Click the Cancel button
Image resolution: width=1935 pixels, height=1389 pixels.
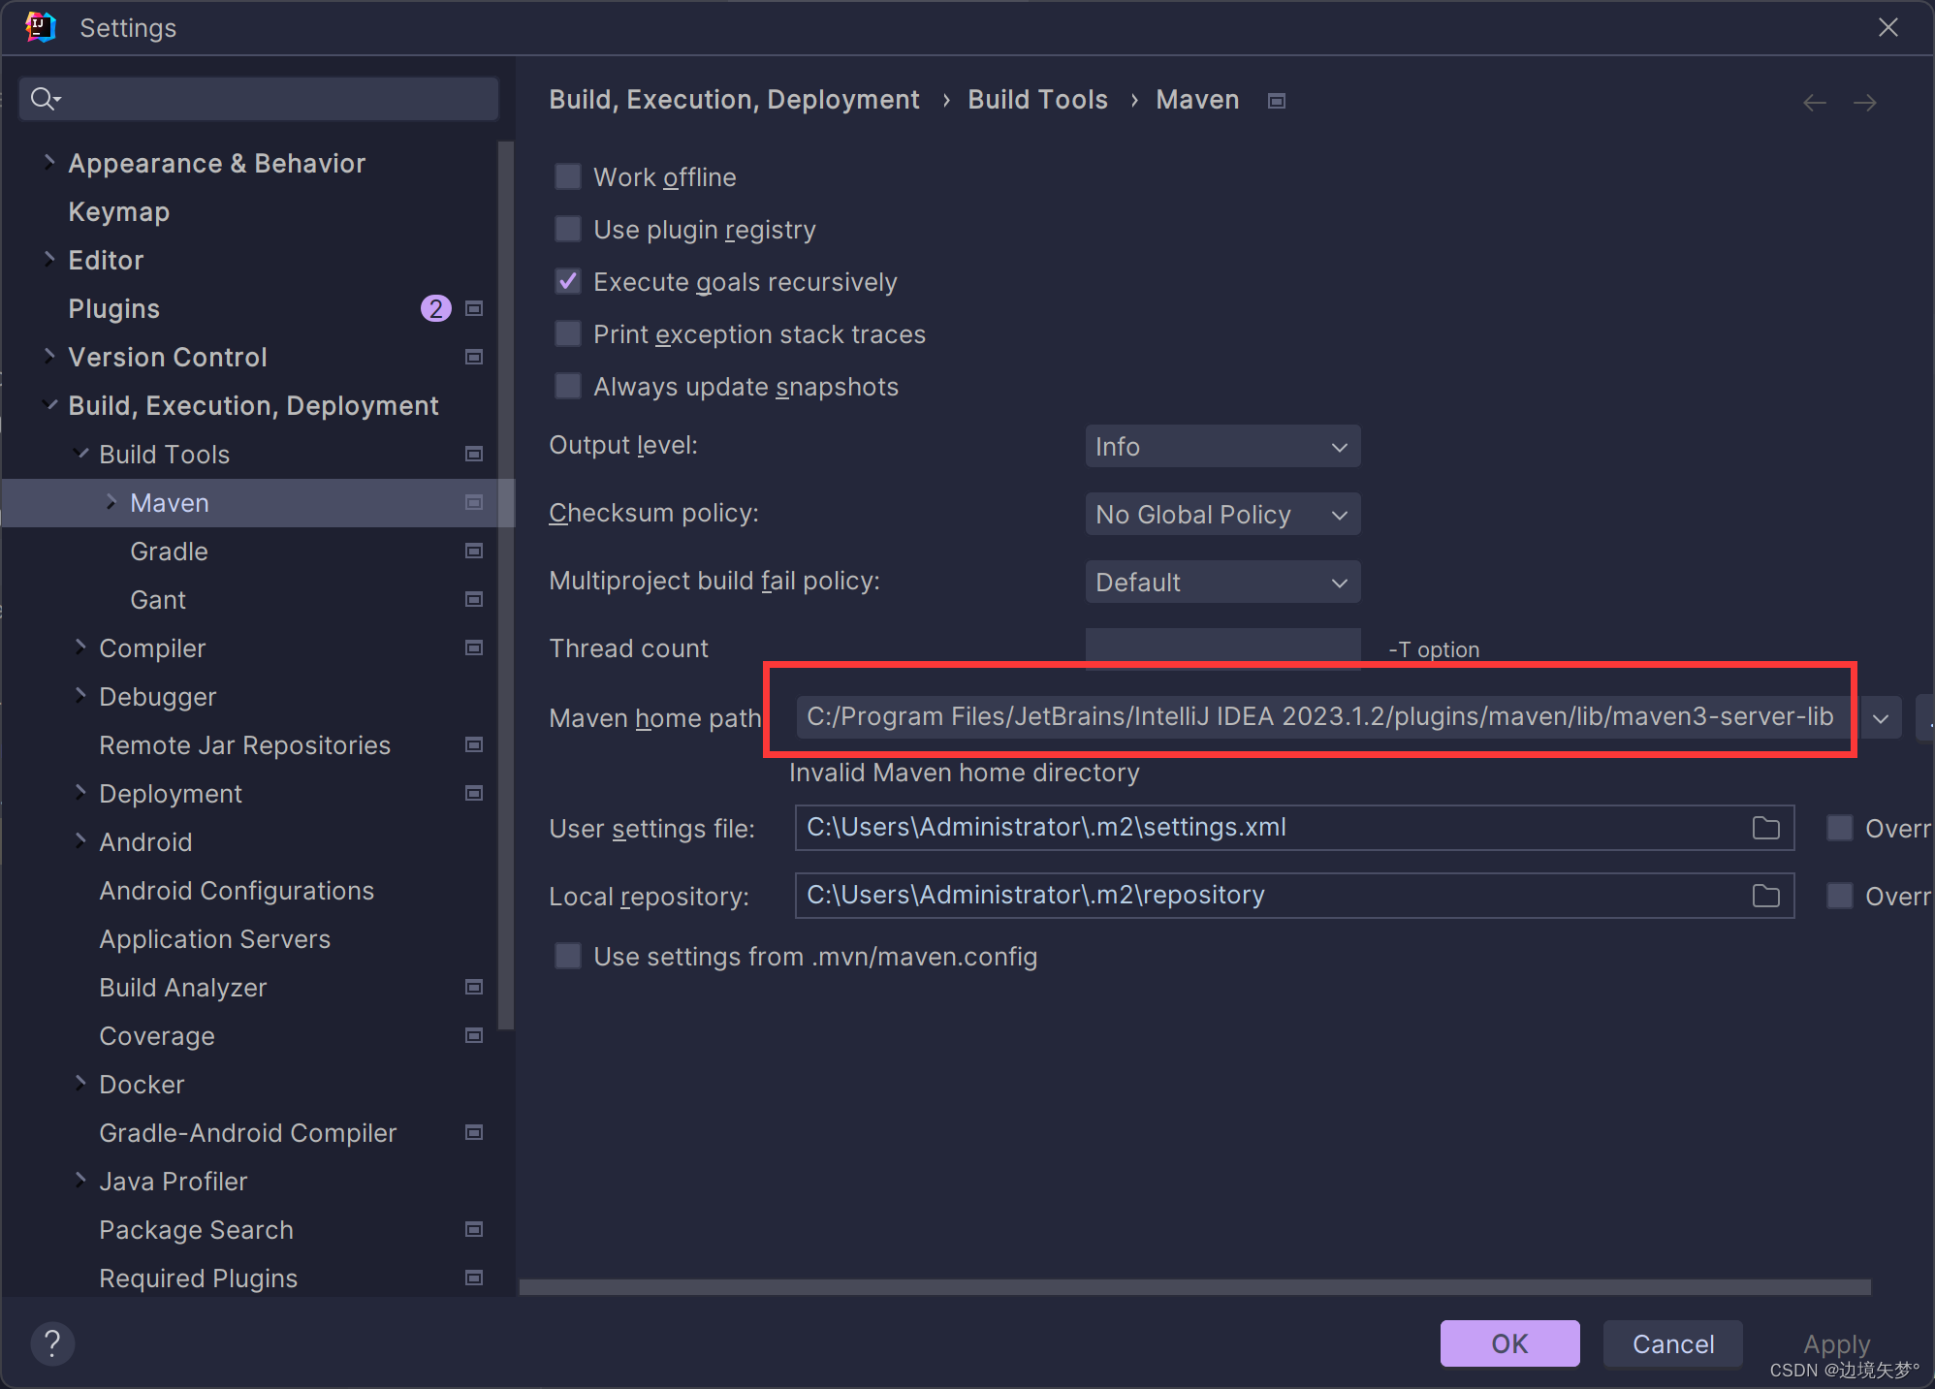[x=1672, y=1343]
